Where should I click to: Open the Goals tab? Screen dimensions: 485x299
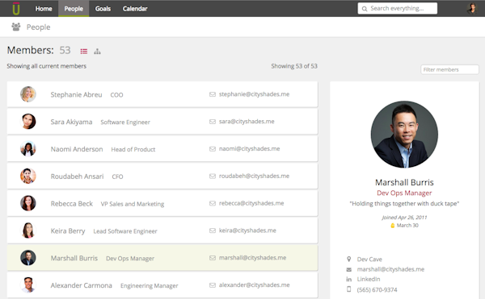click(103, 9)
